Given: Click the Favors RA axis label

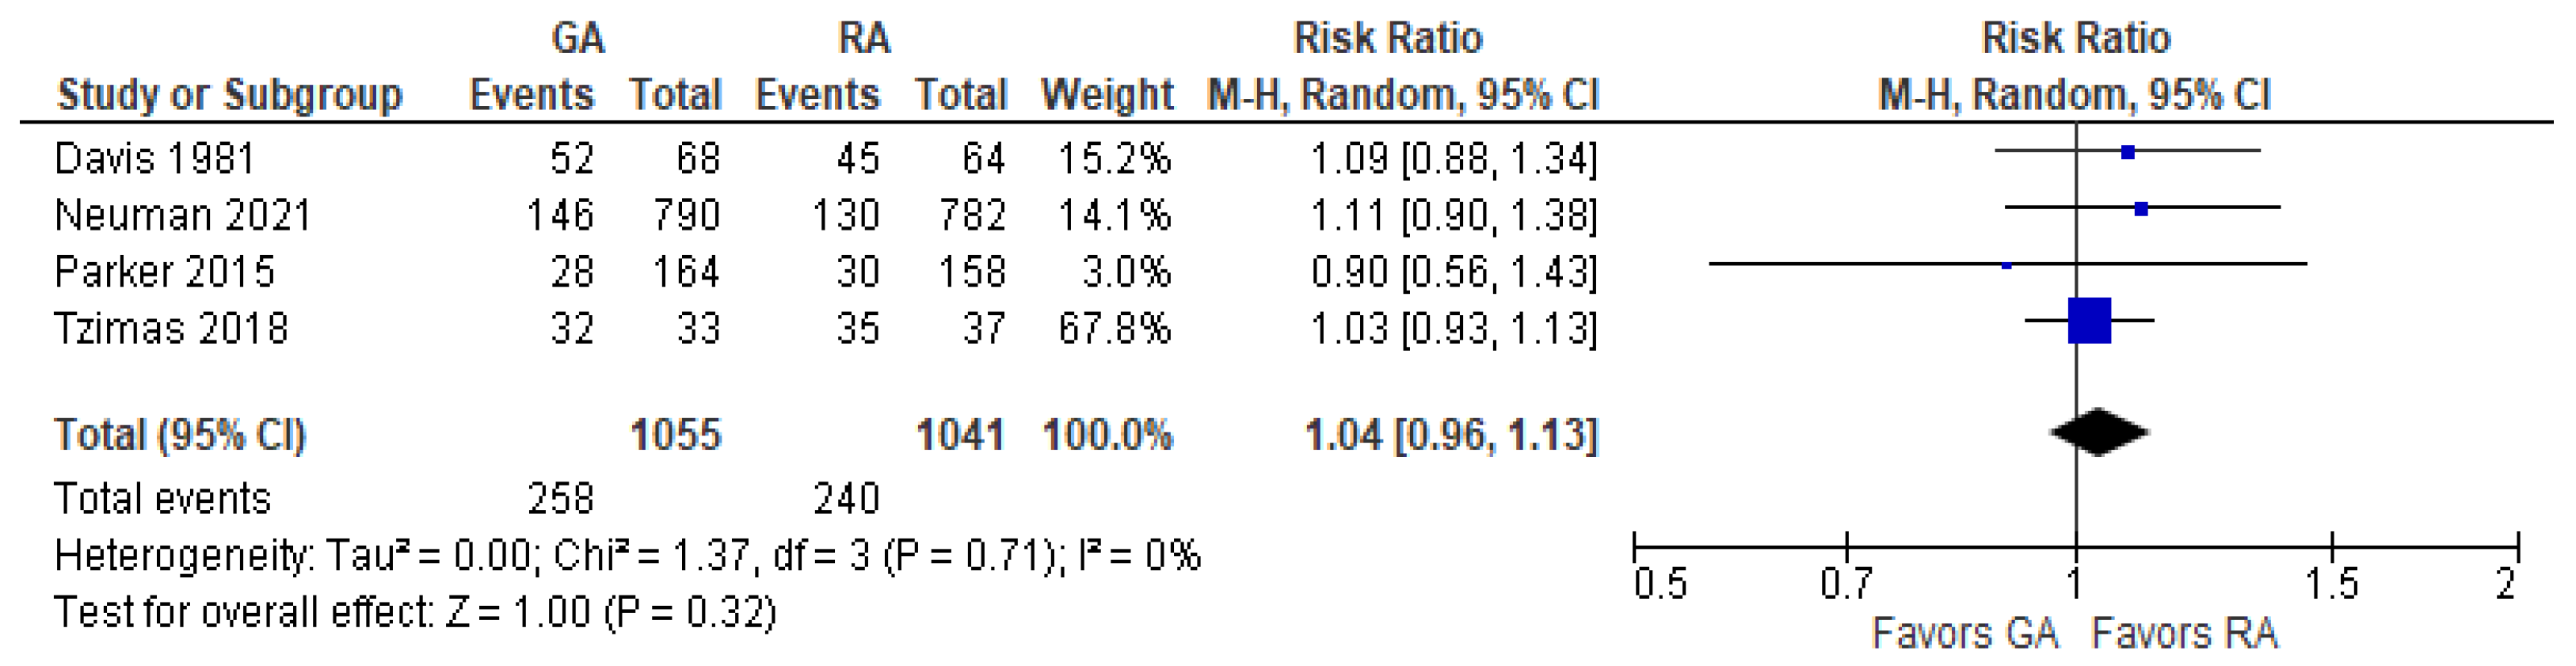Looking at the screenshot, I should click(x=2184, y=633).
